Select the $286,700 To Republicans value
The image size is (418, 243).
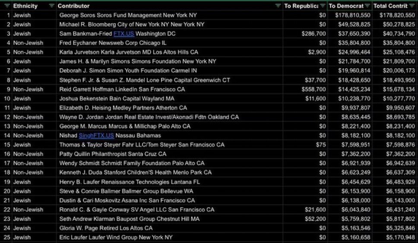point(313,34)
